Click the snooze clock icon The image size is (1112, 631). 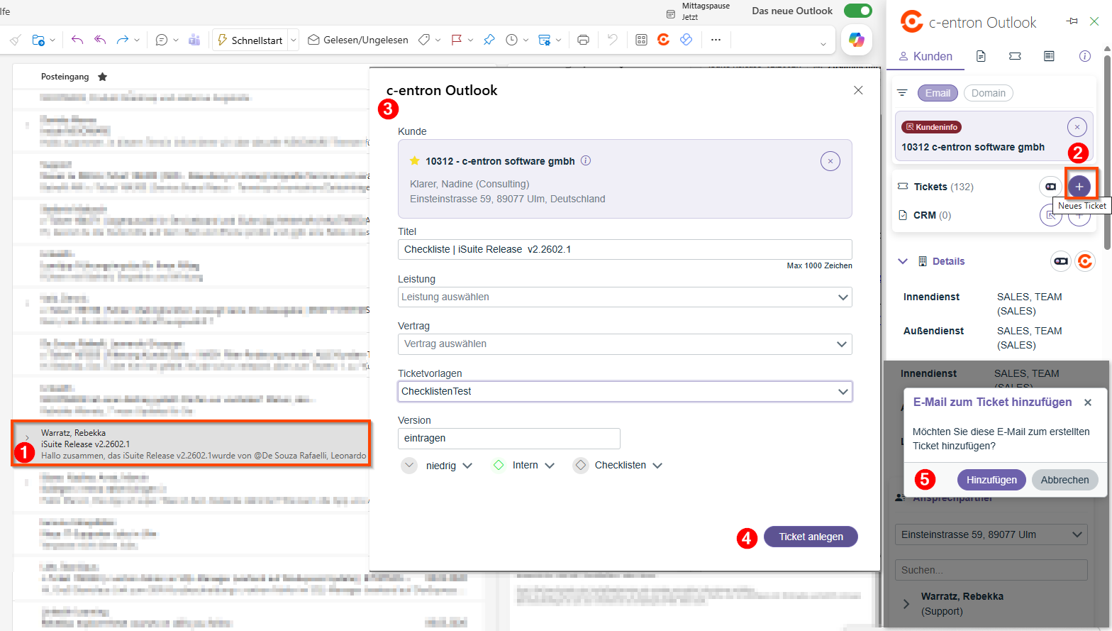[511, 40]
